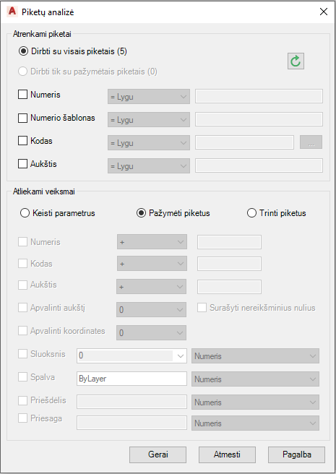Click the AutoCAD logo in title bar

coord(12,12)
